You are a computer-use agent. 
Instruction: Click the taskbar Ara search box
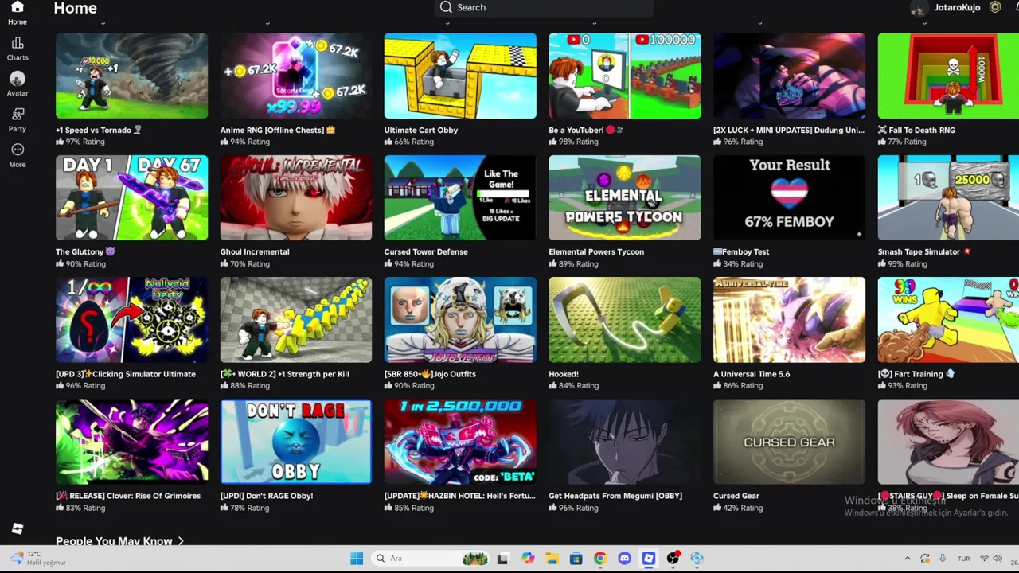tap(431, 559)
